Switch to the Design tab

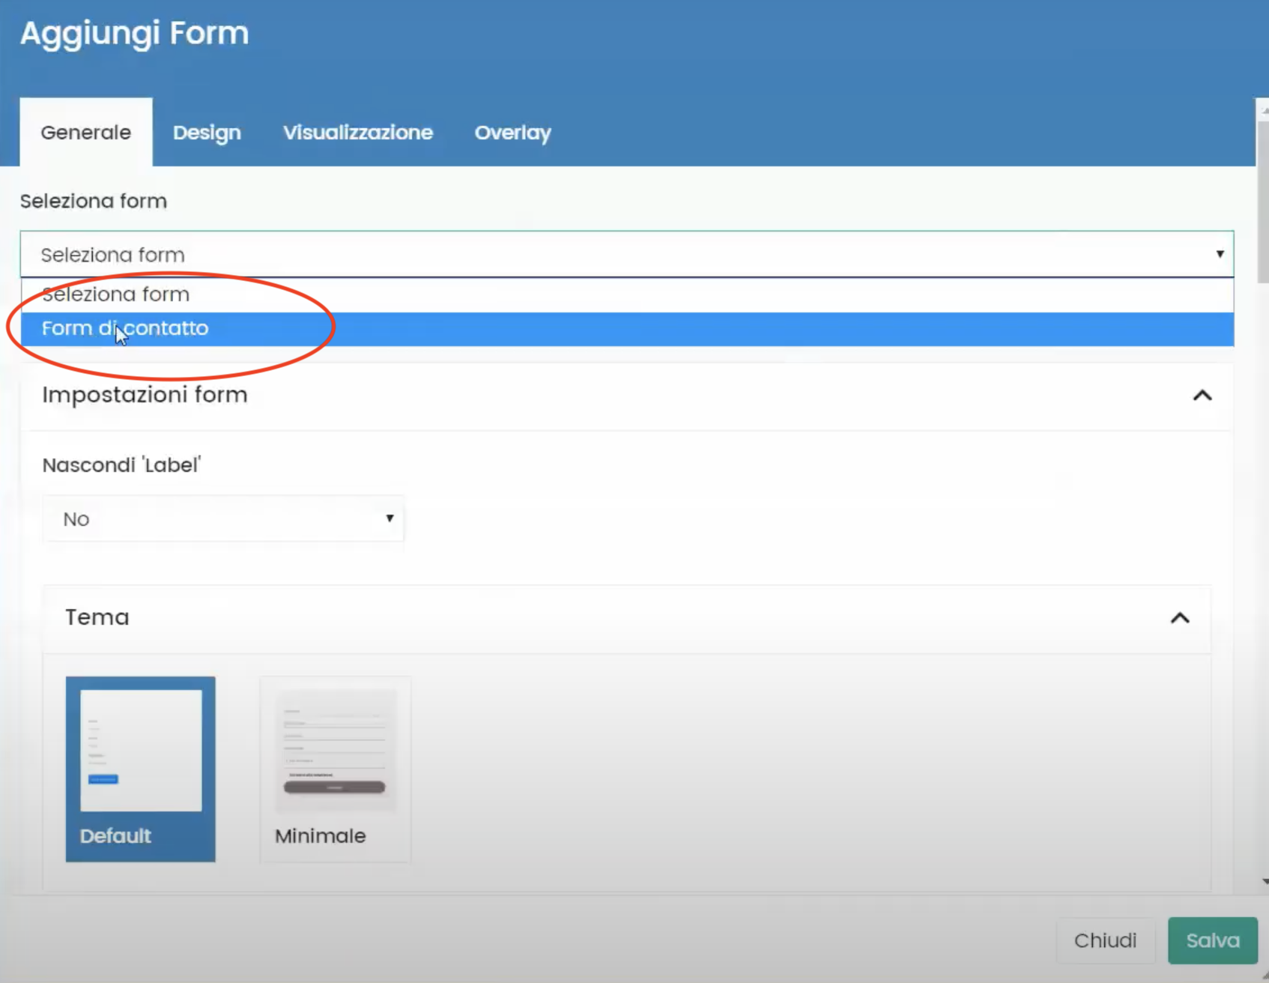click(x=207, y=132)
